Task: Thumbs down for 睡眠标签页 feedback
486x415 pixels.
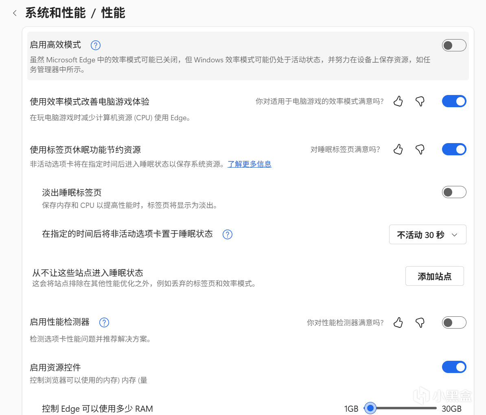Action: [420, 149]
